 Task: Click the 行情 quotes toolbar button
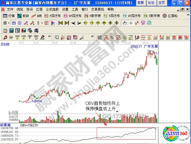9,16
